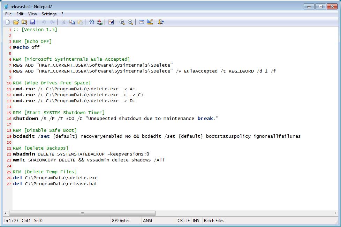Zoom in with the magnifier plus icon
This screenshot has height=227, width=341.
click(122, 22)
